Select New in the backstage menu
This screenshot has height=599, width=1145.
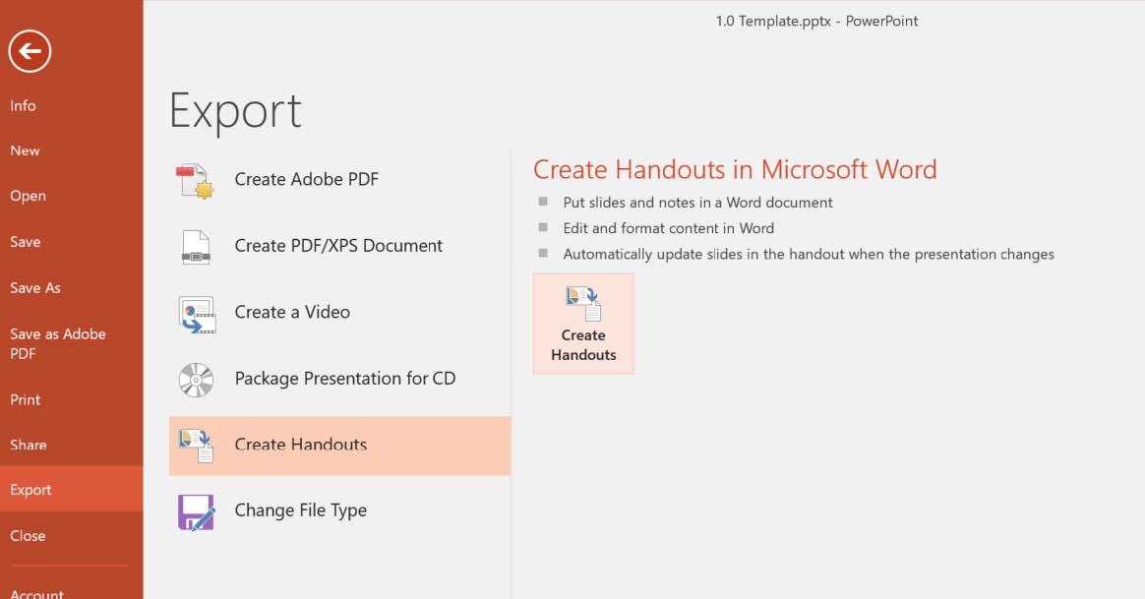click(26, 150)
